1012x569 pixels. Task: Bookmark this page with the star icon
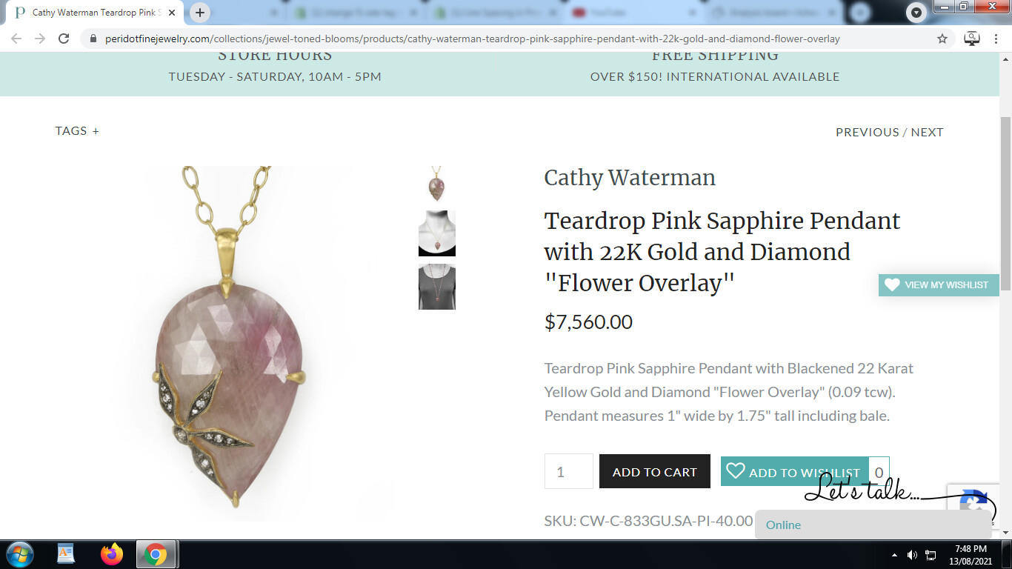942,39
